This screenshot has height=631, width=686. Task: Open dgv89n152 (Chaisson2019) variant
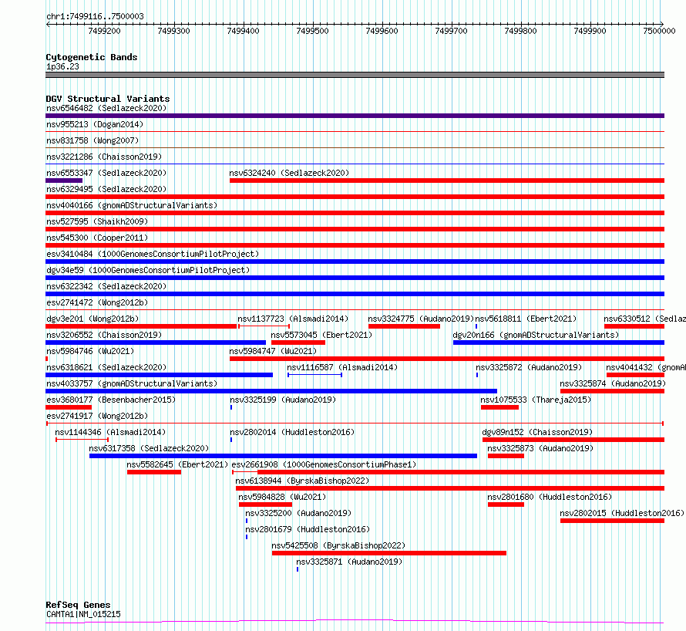click(537, 432)
